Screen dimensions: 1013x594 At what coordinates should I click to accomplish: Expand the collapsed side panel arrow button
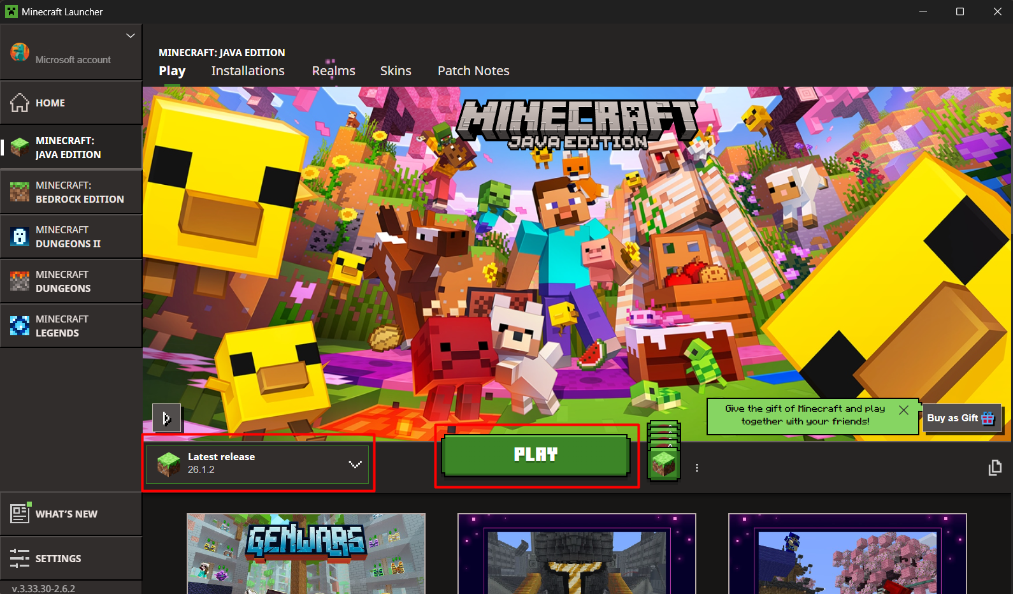167,418
